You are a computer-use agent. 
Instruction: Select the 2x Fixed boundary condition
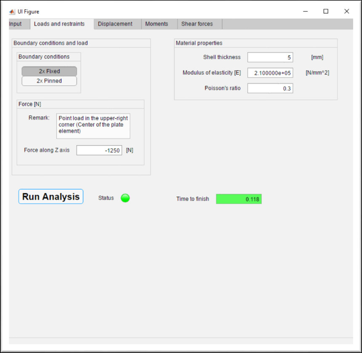pyautogui.click(x=49, y=71)
